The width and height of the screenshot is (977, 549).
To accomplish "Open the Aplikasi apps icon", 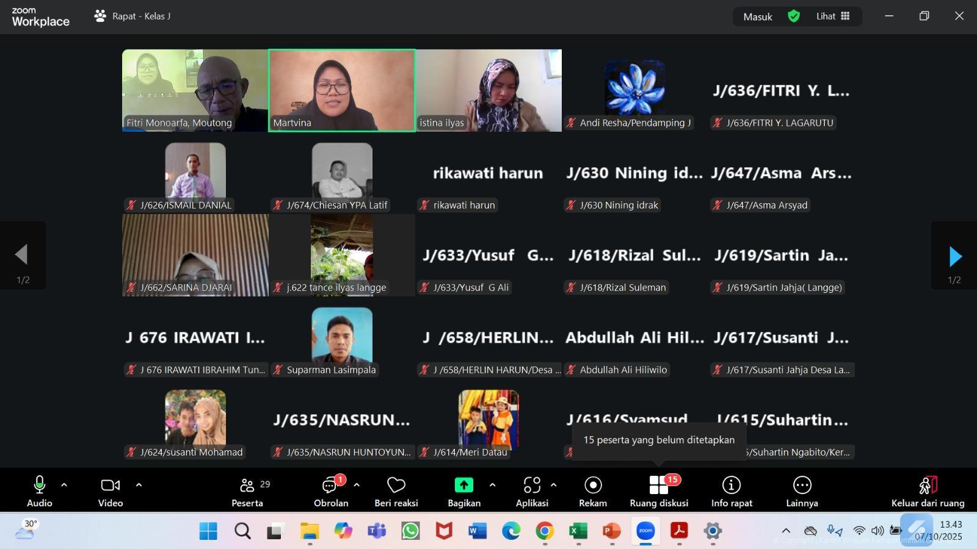I will (x=532, y=486).
